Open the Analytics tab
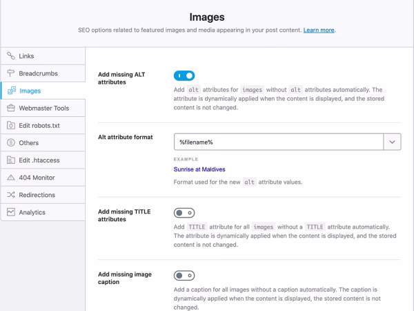Image resolution: width=414 pixels, height=311 pixels. pyautogui.click(x=43, y=212)
